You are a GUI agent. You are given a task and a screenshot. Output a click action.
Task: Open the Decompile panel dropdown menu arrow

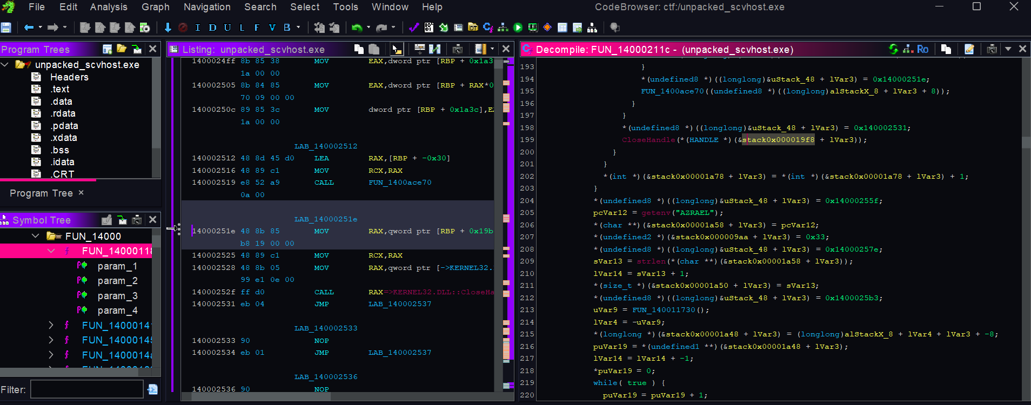pos(1008,49)
